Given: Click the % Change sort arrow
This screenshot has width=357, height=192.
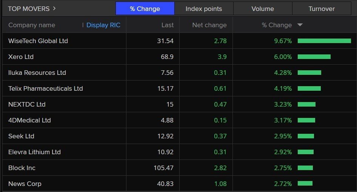Looking at the screenshot, I should (300, 25).
